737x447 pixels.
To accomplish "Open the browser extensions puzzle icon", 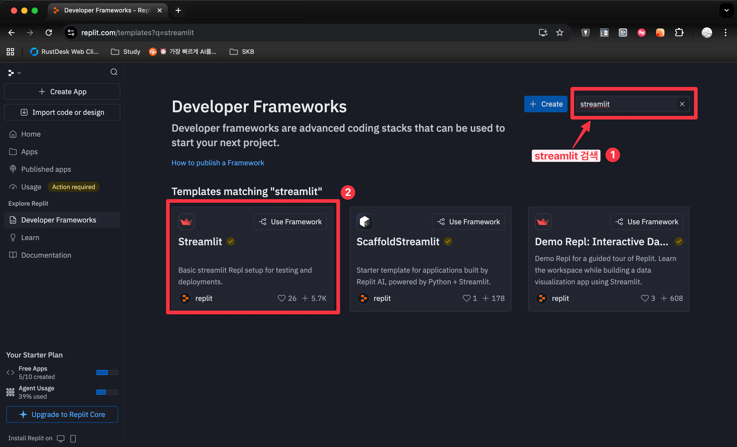I will (x=679, y=33).
